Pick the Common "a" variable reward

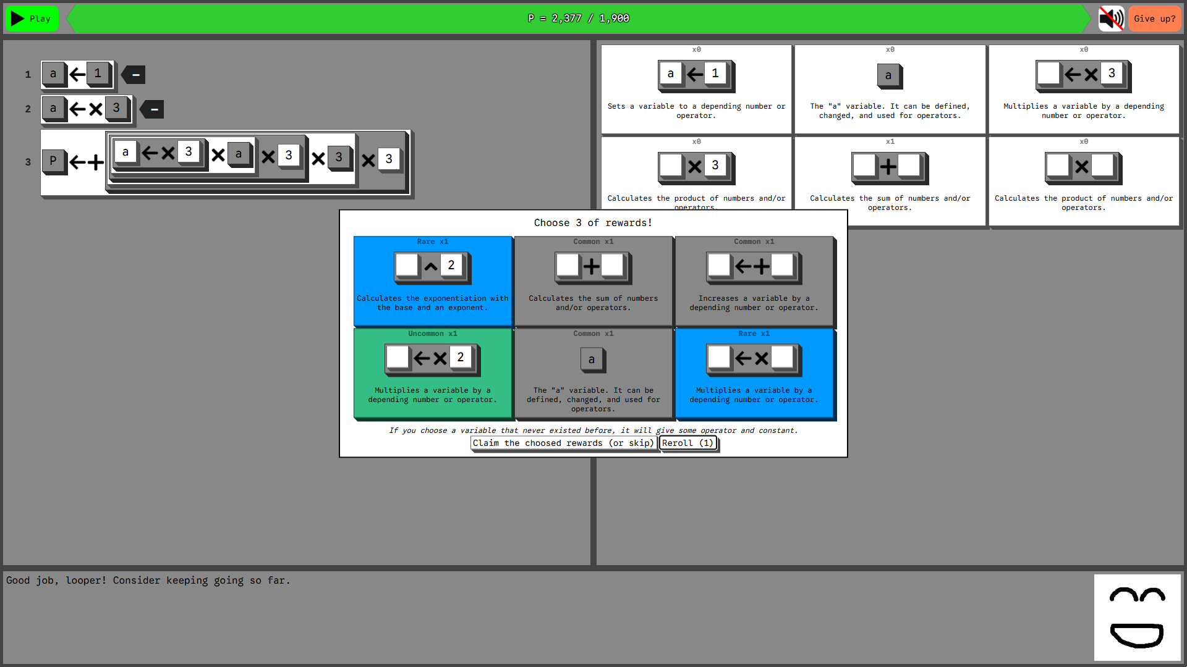pyautogui.click(x=593, y=374)
